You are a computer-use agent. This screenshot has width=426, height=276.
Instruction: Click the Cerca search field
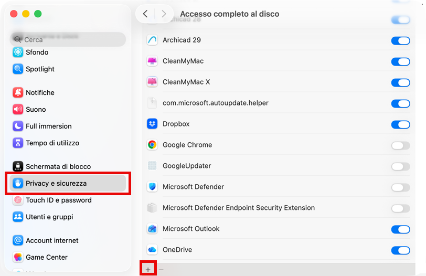click(68, 39)
